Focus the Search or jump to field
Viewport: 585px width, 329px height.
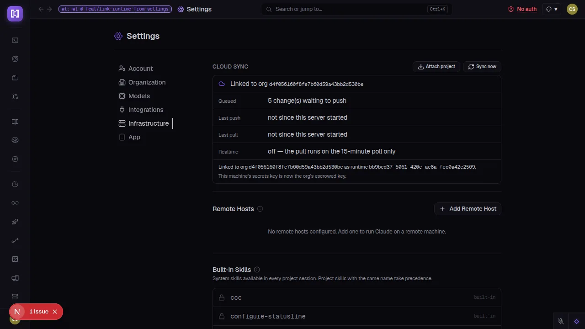pos(356,9)
